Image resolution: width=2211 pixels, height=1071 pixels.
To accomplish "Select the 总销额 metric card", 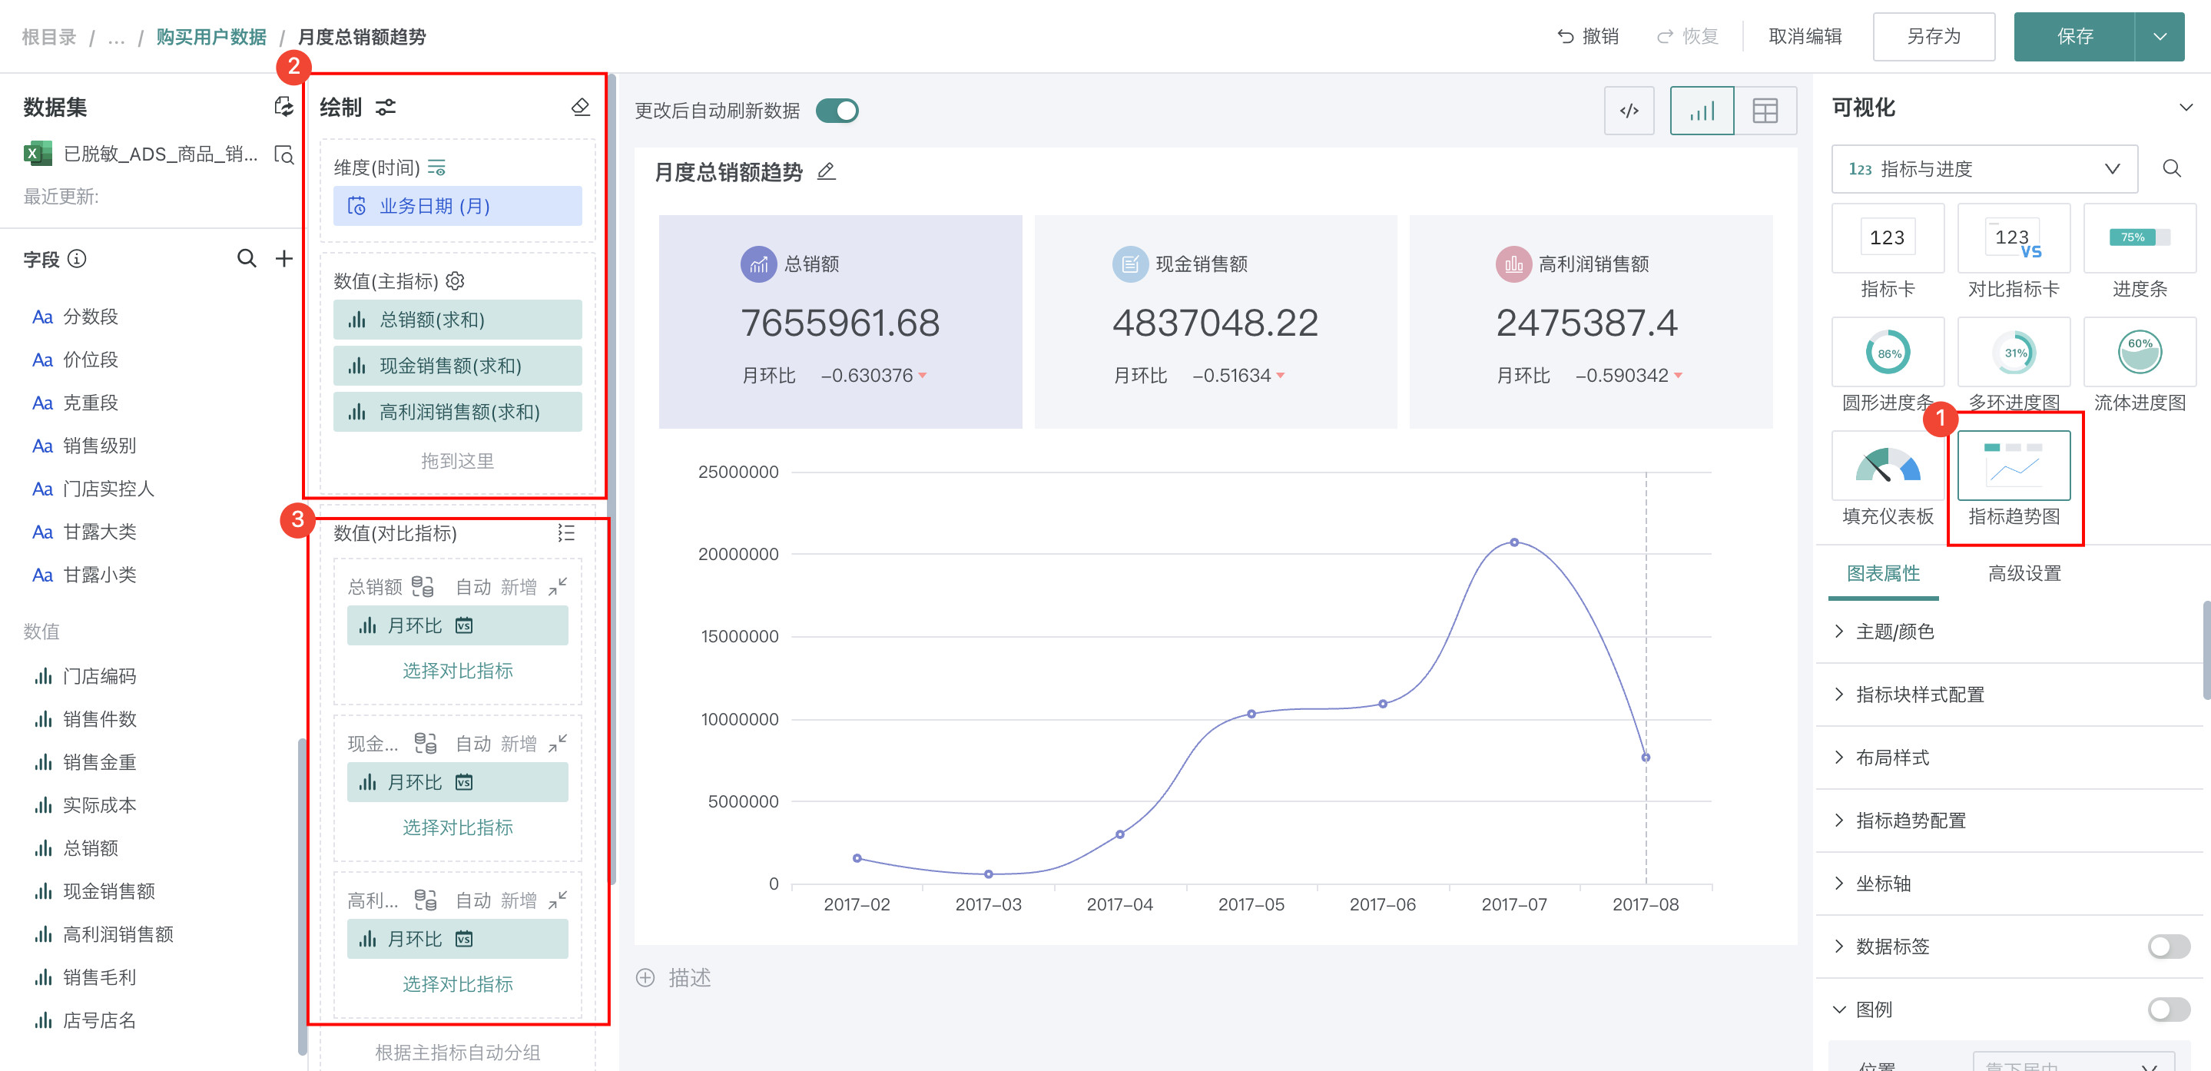I will [x=840, y=322].
